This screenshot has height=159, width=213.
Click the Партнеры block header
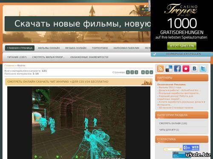181,78
